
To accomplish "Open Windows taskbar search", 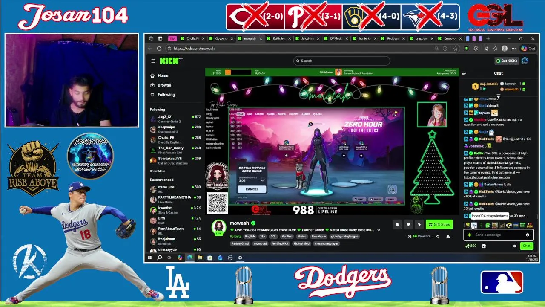I will point(160,258).
